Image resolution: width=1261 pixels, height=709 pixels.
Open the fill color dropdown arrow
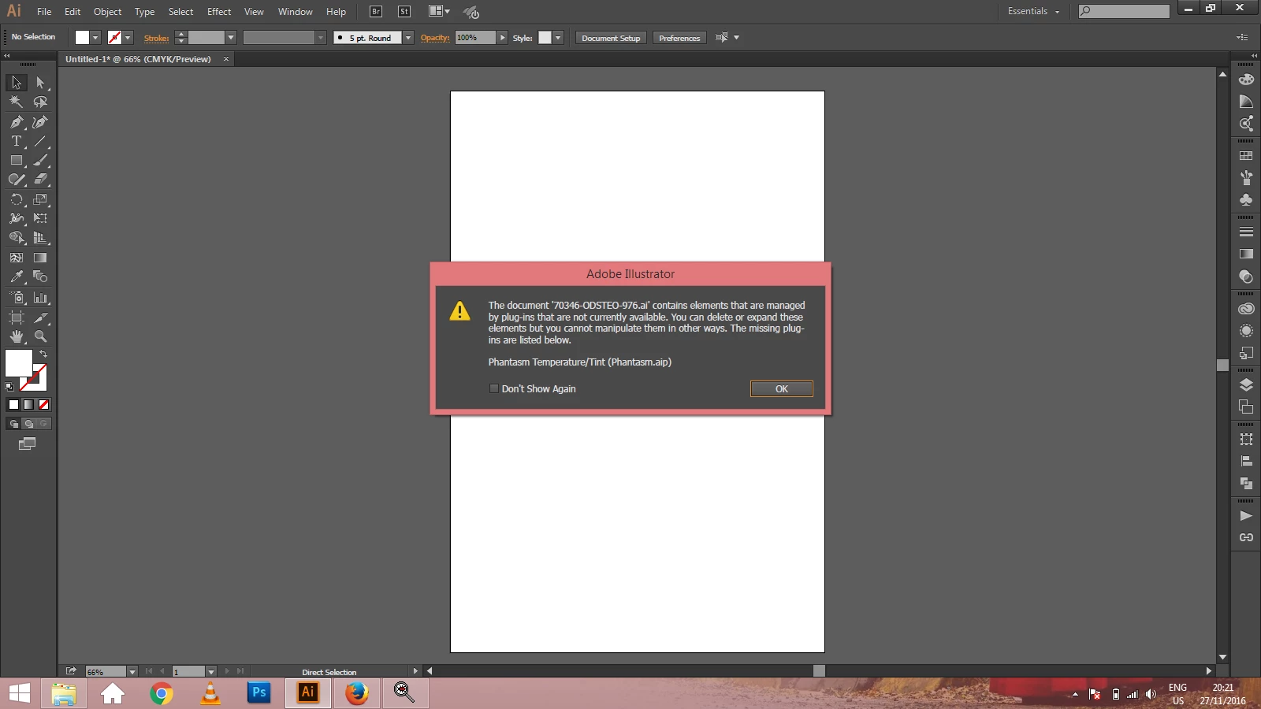coord(95,38)
